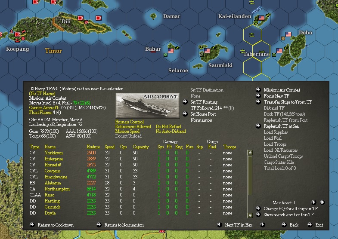Select Japanese flag unit at Koepang
The height and width of the screenshot is (239, 338).
coord(17,34)
